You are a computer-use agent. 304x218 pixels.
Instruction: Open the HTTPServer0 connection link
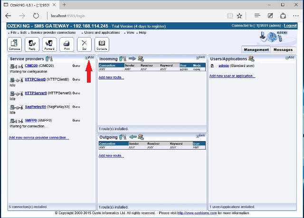[36, 93]
